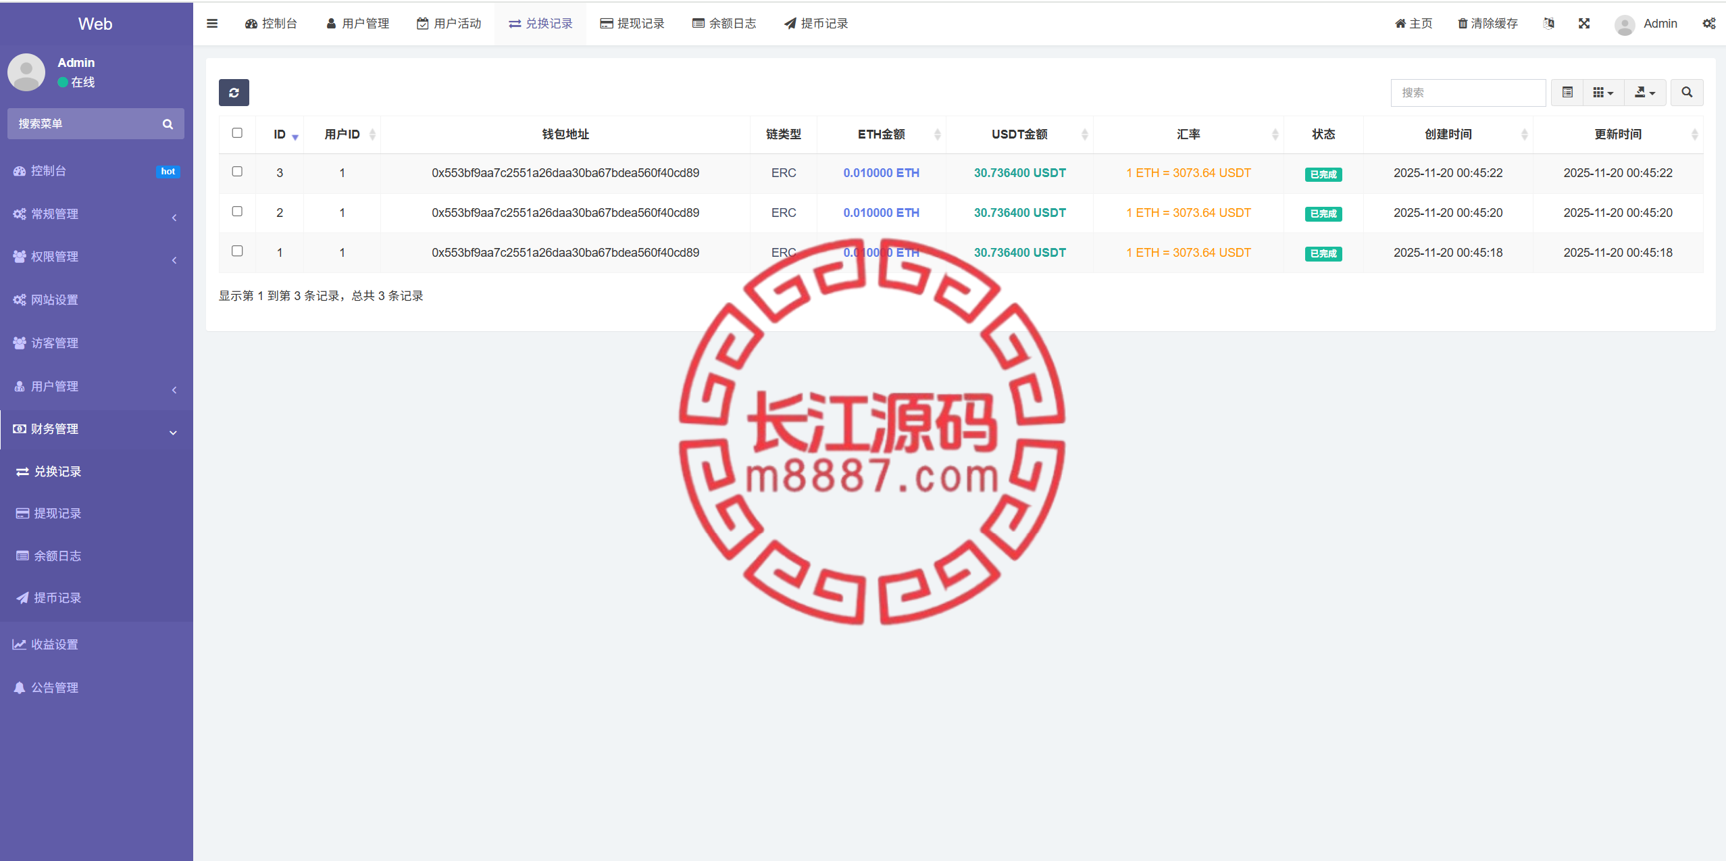This screenshot has width=1726, height=861.
Task: Sort table by 用户ID column
Action: click(342, 134)
